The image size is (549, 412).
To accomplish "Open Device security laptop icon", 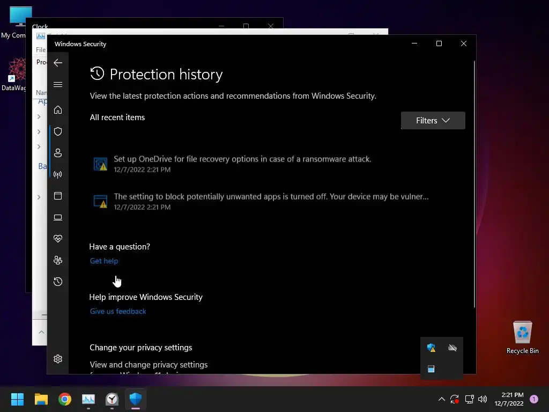I will point(58,218).
